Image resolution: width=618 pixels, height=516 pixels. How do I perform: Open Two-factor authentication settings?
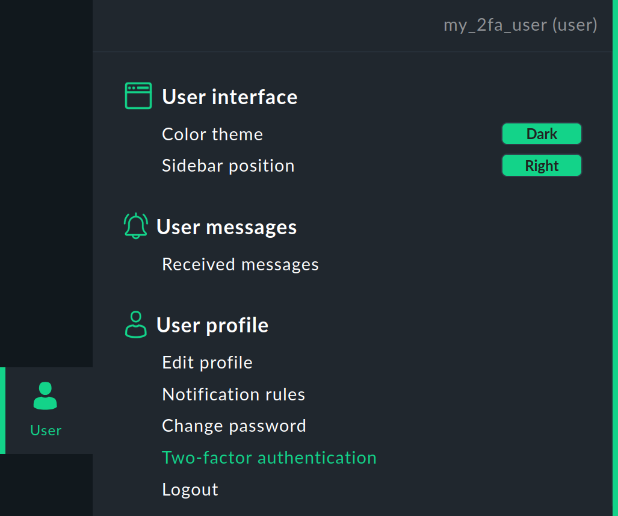click(269, 457)
